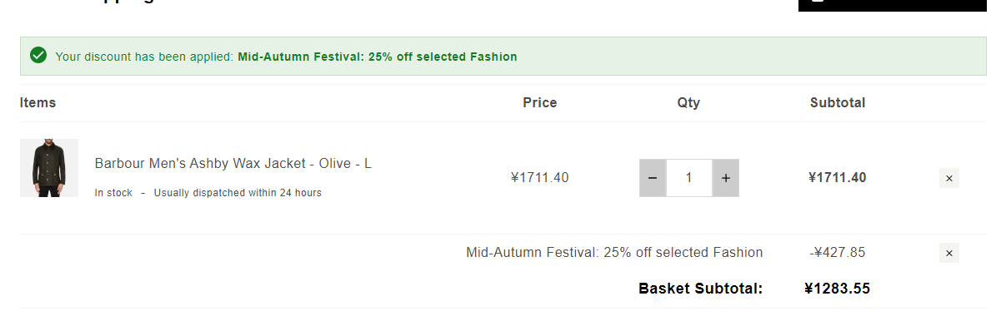
Task: Open the Barbour jacket product thumbnail
Action: (49, 168)
